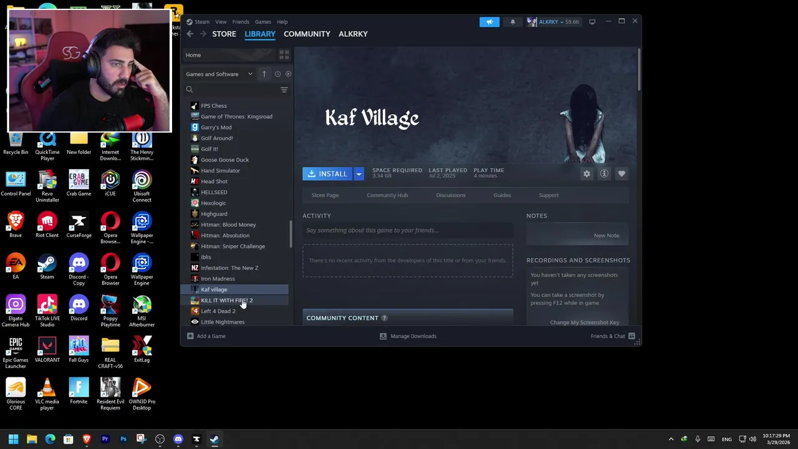The width and height of the screenshot is (798, 449).
Task: Open Photoshop from taskbar
Action: click(x=123, y=439)
